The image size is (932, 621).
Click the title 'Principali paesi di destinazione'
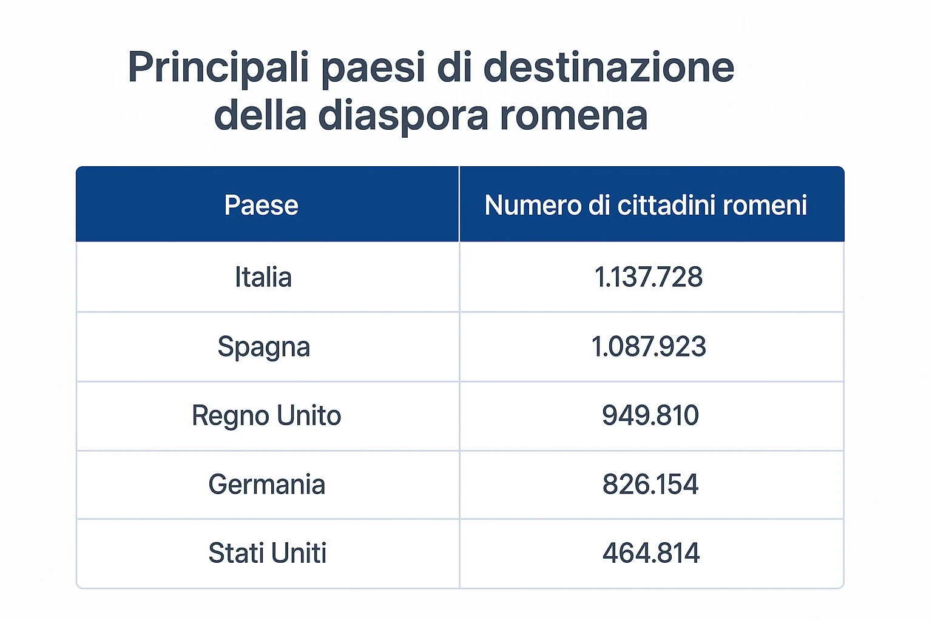[x=431, y=67]
